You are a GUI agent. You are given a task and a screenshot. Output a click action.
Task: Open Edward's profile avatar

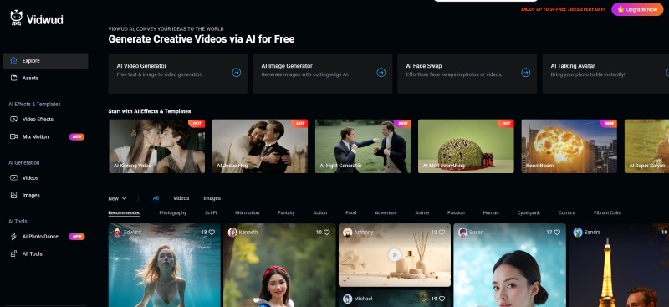[x=117, y=233]
